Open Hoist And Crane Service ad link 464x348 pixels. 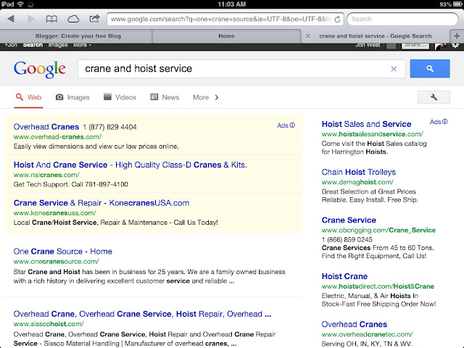tap(130, 165)
